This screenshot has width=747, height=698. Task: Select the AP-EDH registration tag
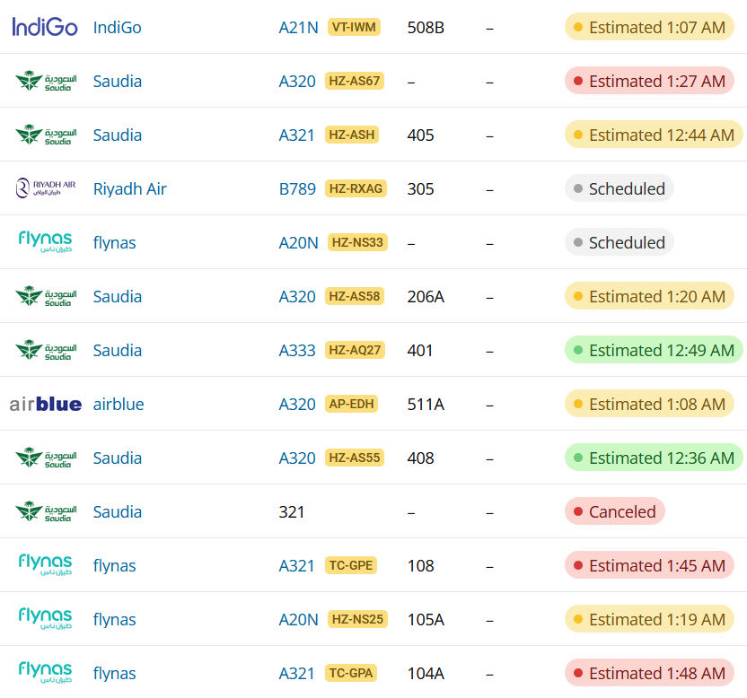click(351, 404)
